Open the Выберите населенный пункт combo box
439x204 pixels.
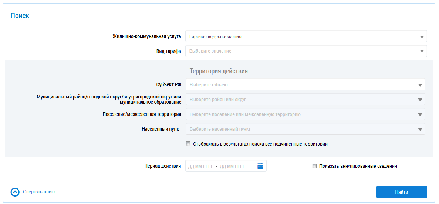click(x=305, y=129)
